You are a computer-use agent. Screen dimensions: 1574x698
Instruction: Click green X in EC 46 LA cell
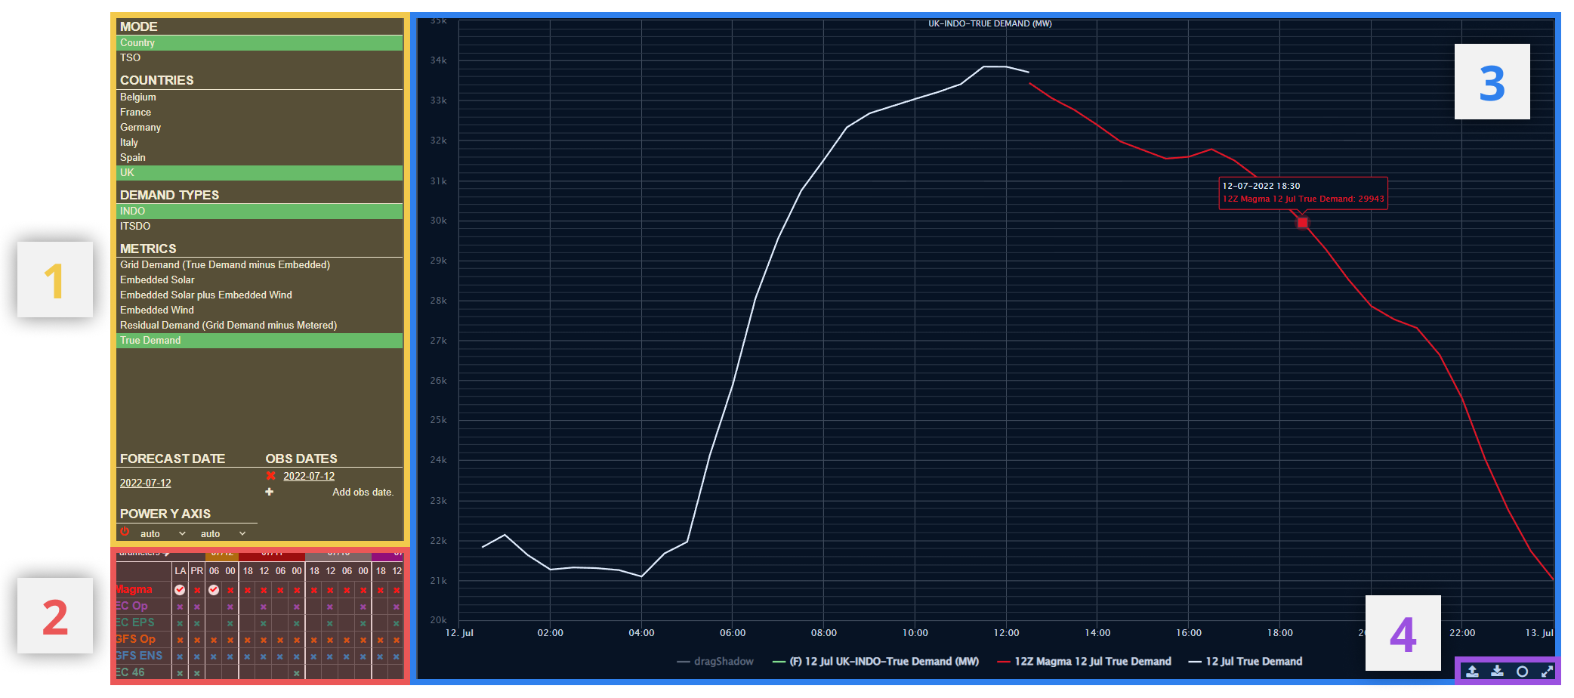[180, 673]
